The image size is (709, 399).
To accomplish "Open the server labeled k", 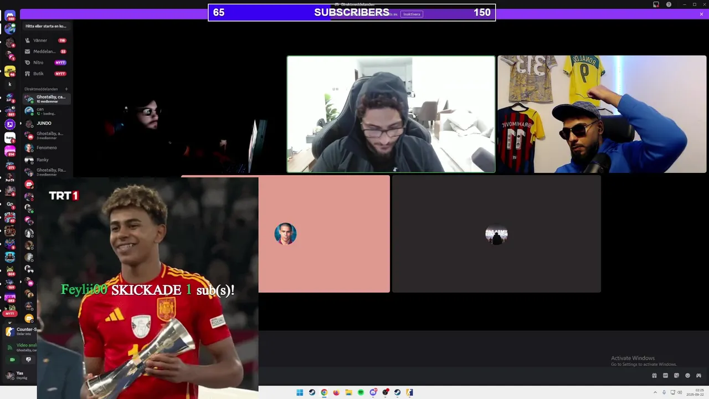I will 9,84.
